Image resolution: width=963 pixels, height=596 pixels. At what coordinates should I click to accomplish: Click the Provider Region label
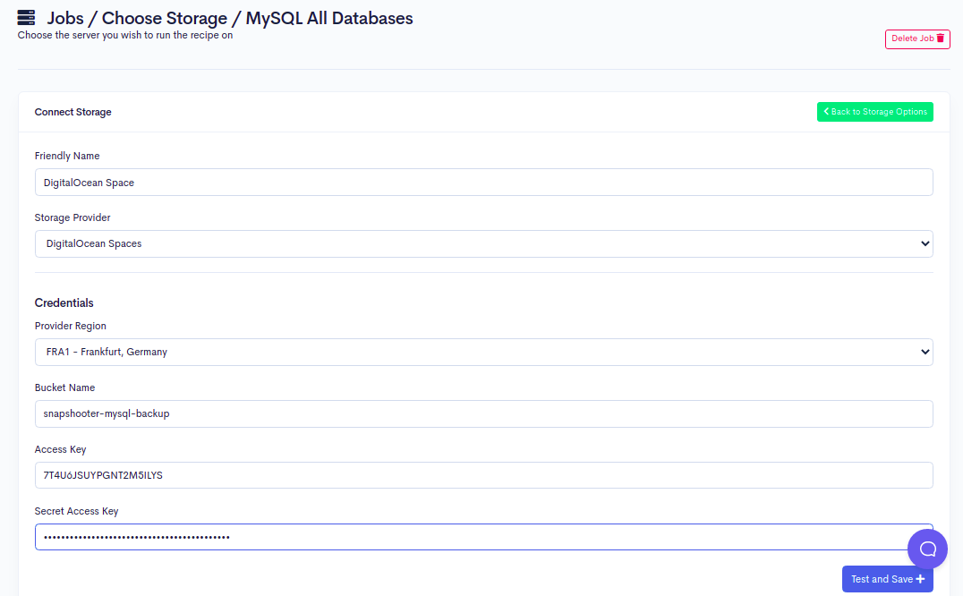point(70,326)
